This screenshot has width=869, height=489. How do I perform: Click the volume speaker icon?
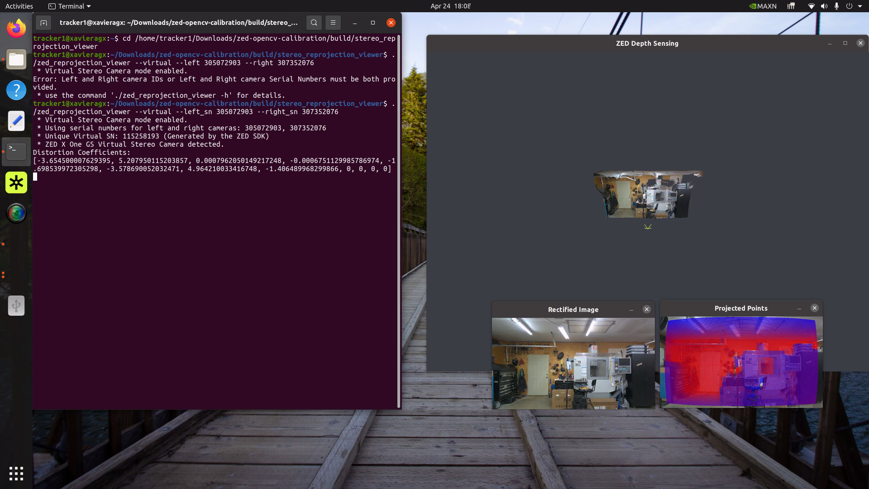coord(824,6)
